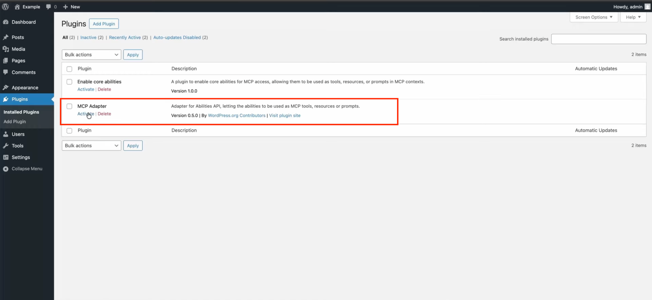The image size is (652, 300).
Task: Click the Plugins plug icon
Action: point(6,99)
